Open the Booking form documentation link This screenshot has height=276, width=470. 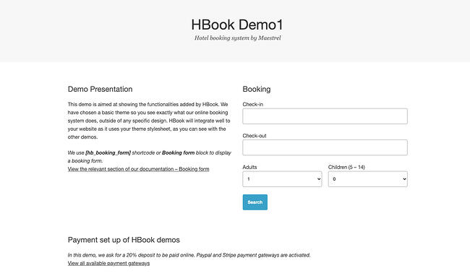coord(139,169)
